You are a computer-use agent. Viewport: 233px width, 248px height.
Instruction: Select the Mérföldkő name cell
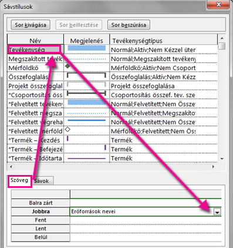(x=35, y=68)
